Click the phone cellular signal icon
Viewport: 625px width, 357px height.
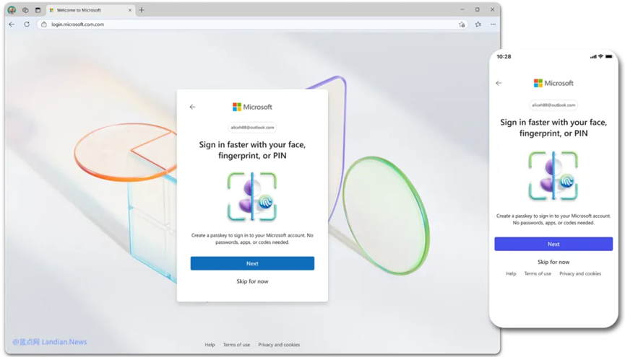[x=593, y=56]
